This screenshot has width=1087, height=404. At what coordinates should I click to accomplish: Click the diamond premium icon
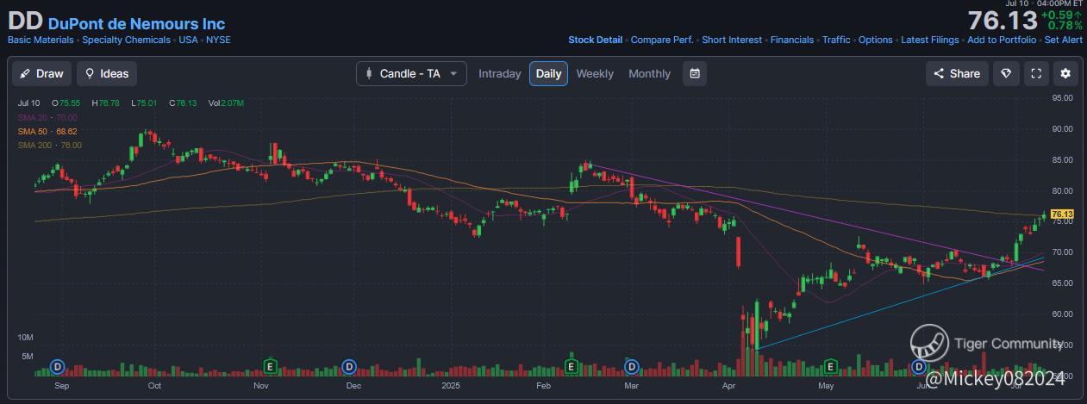[x=1005, y=73]
